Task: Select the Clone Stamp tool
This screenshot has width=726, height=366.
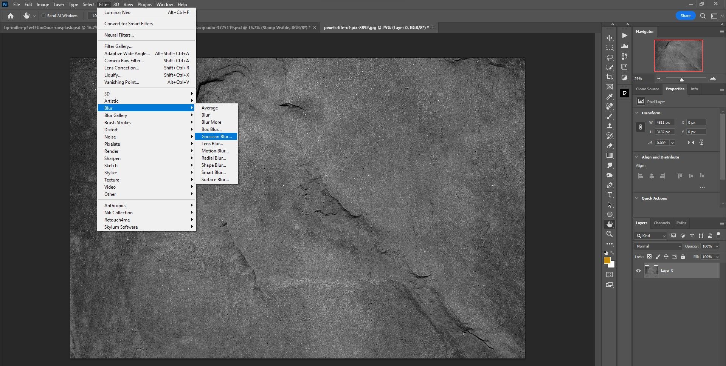Action: pos(610,126)
